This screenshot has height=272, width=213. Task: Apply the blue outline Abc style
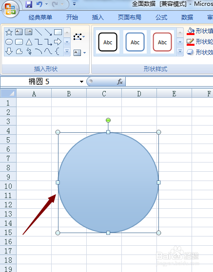click(135, 42)
